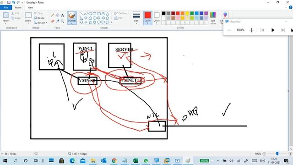This screenshot has height=165, width=293.
Task: Click the Magnifier play reading button
Action: tap(273, 30)
